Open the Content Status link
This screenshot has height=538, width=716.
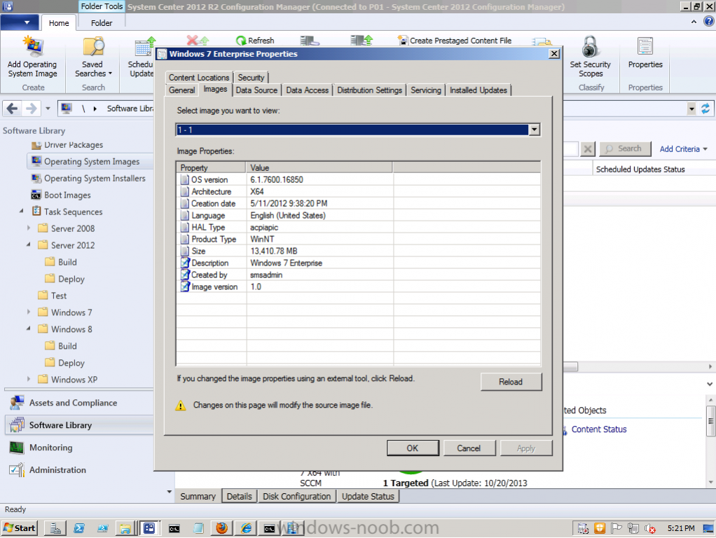pos(598,429)
